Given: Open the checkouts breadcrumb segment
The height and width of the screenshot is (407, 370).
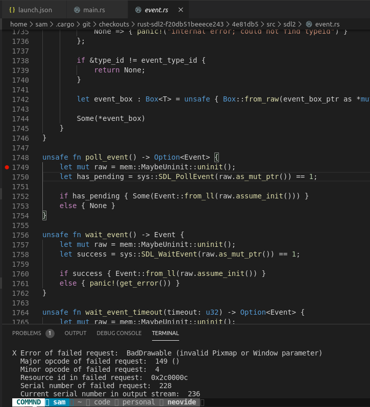Looking at the screenshot, I should point(114,24).
